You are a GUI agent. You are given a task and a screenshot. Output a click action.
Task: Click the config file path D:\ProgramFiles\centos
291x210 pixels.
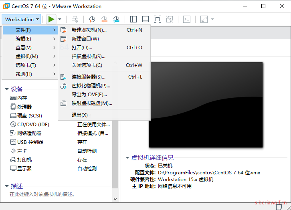click(x=209, y=173)
